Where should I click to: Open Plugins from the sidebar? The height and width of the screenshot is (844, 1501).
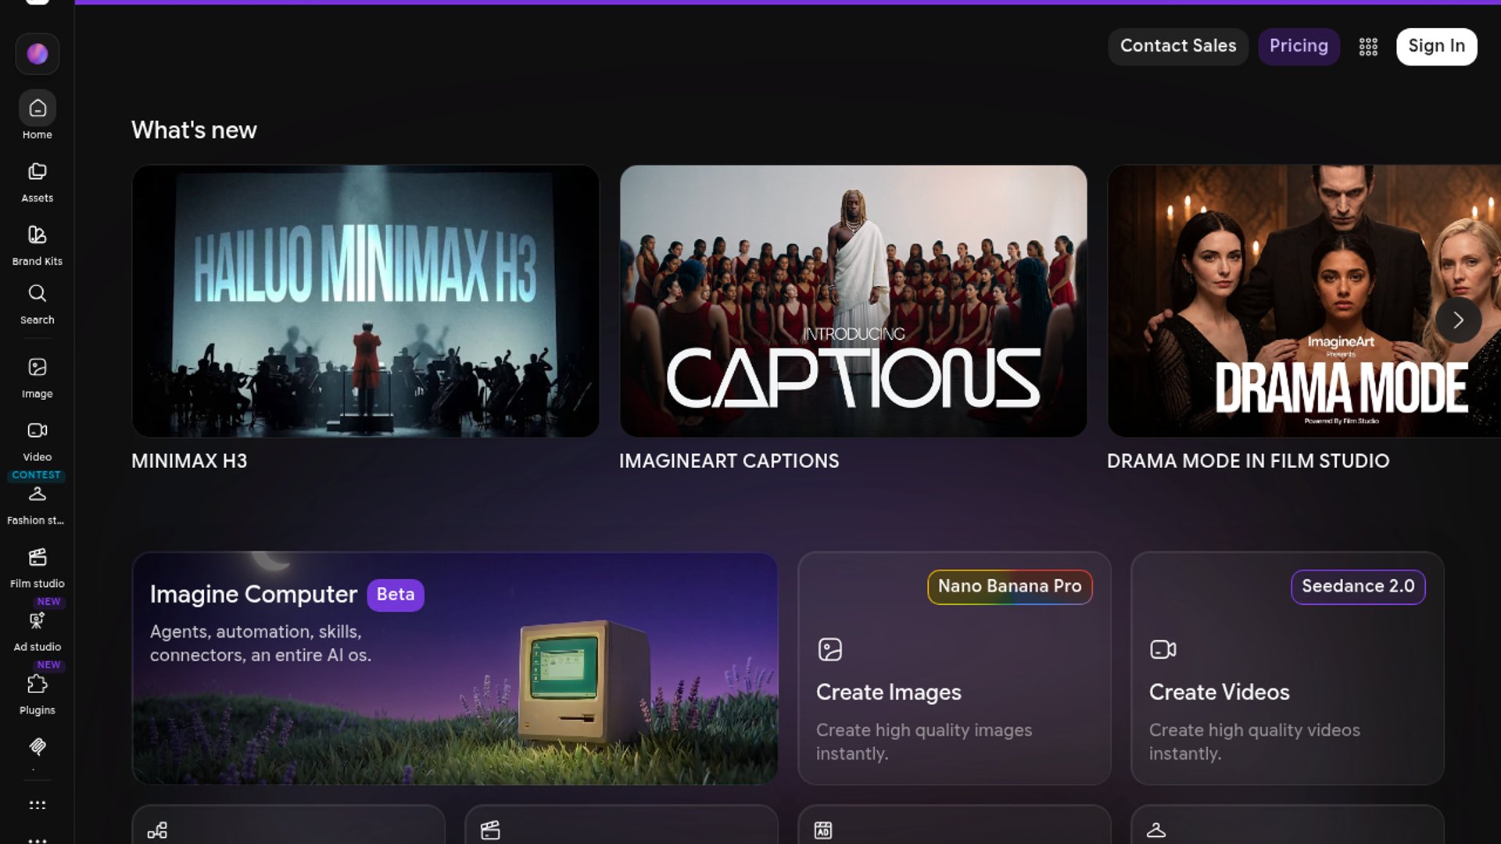pos(38,695)
